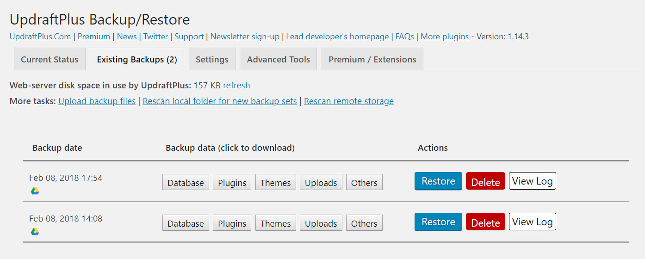Download Database from the 17:54 backup
Viewport: 645px width, 259px height.
[x=186, y=183]
